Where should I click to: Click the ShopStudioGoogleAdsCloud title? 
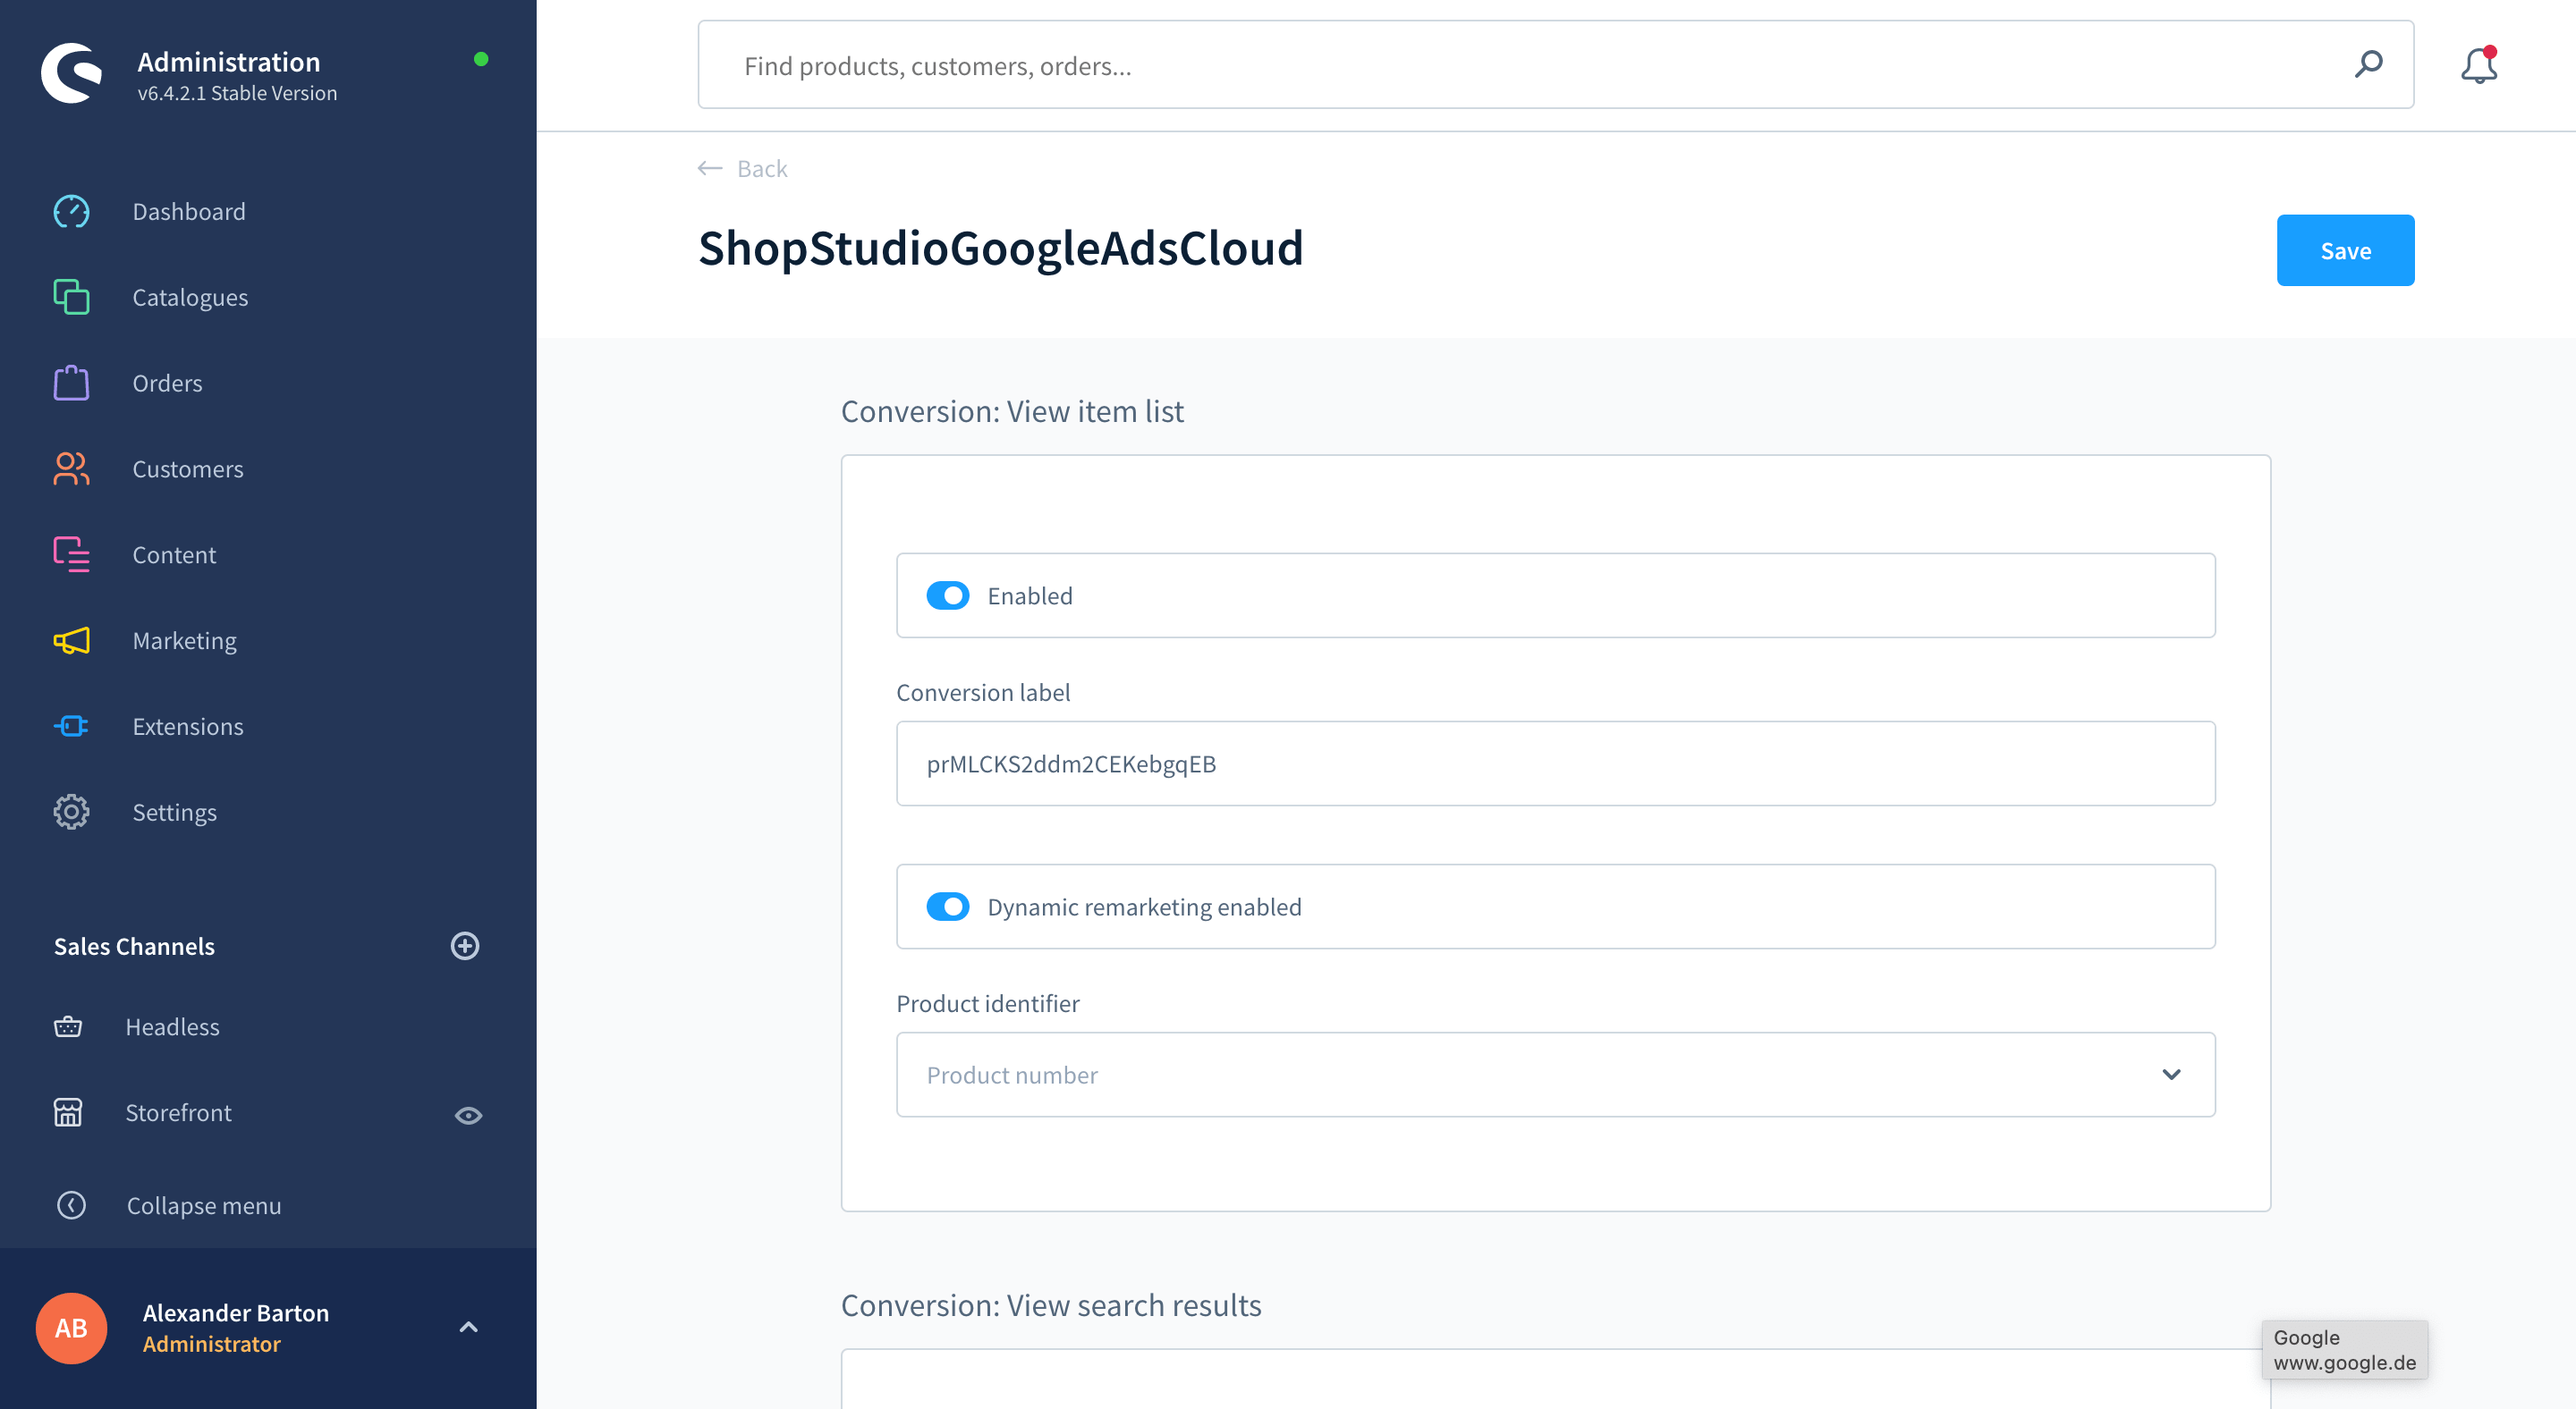point(1001,248)
